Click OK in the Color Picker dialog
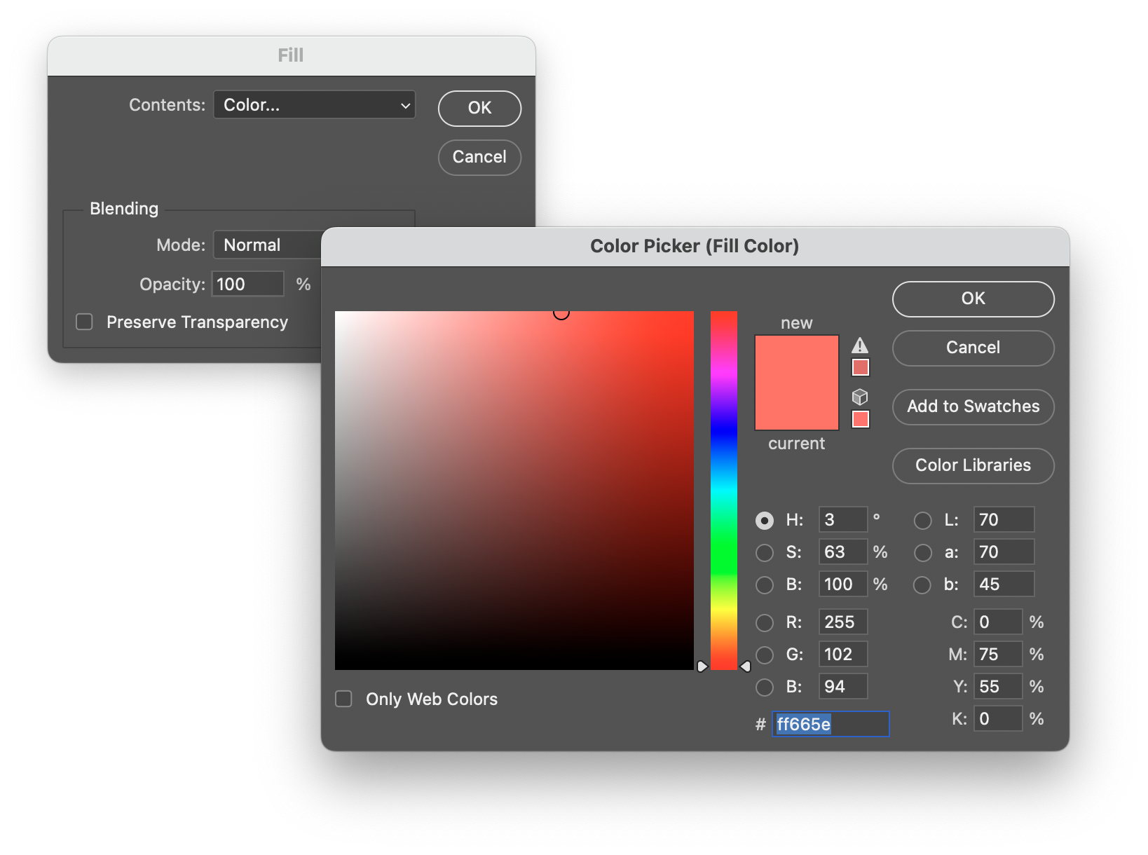The image size is (1148, 855). pyautogui.click(x=973, y=299)
